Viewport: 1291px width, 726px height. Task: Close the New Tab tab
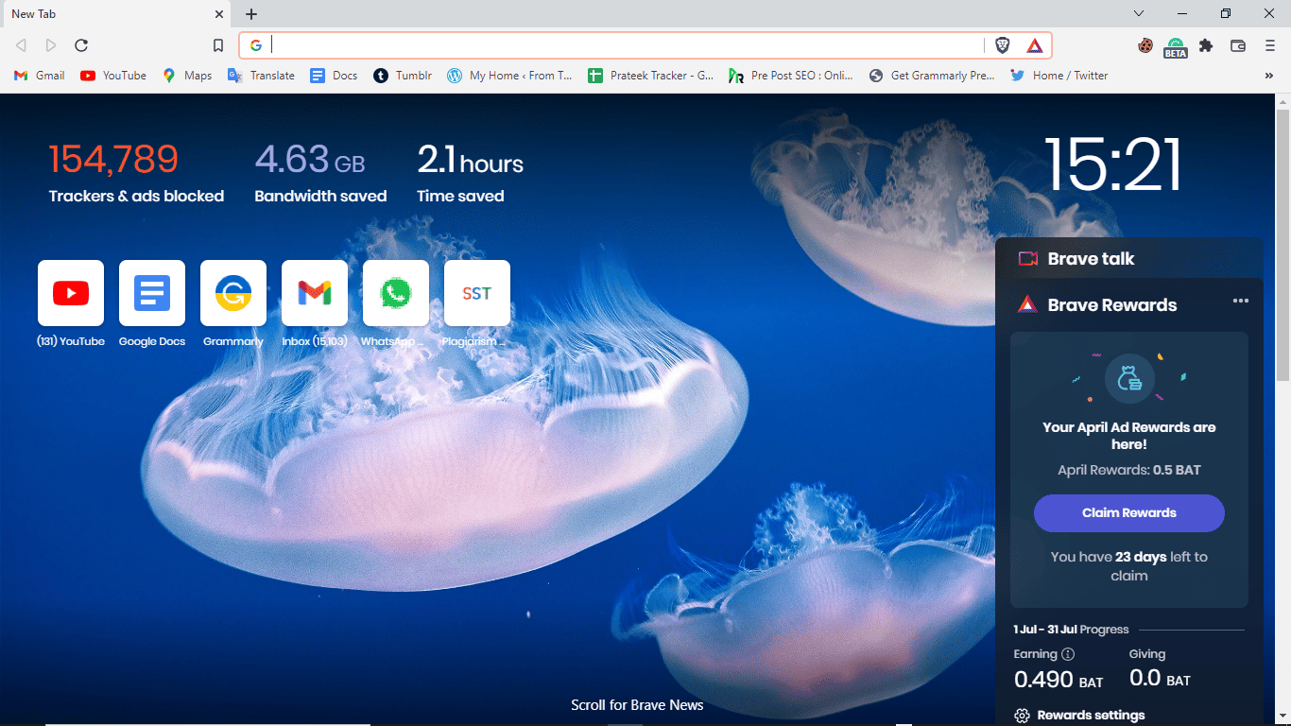tap(218, 14)
